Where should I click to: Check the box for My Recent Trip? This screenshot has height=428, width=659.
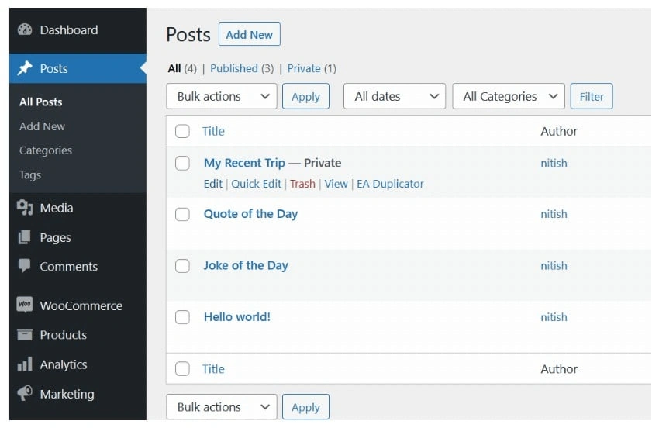coord(182,163)
